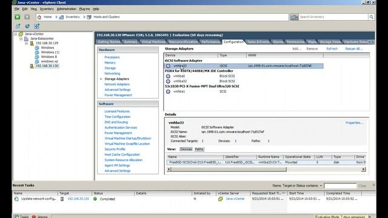Click the Licensed Features link
Screen dimensions: 388x218
(117, 111)
